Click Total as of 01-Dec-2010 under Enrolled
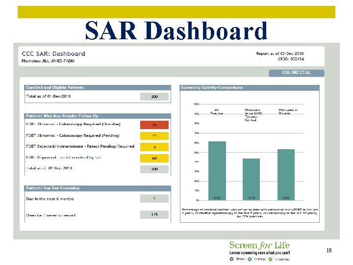Image resolution: width=353 pixels, height=265 pixels. [x=49, y=96]
